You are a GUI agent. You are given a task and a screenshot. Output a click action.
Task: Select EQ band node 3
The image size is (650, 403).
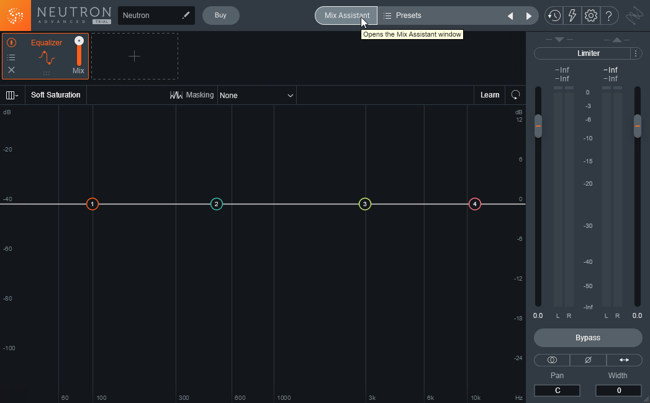click(365, 204)
